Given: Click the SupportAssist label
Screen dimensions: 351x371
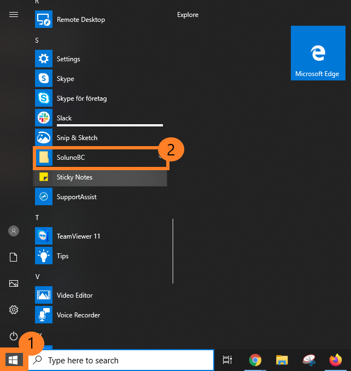Looking at the screenshot, I should [77, 197].
